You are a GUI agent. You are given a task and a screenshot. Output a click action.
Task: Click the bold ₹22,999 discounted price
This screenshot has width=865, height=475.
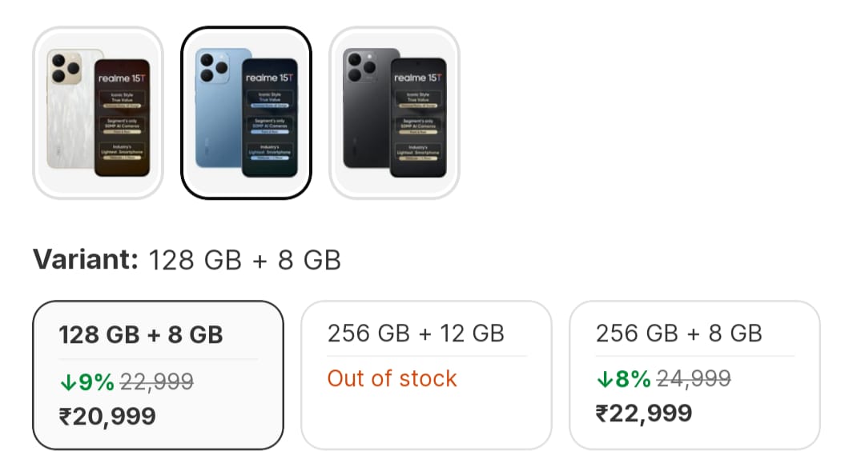[644, 413]
